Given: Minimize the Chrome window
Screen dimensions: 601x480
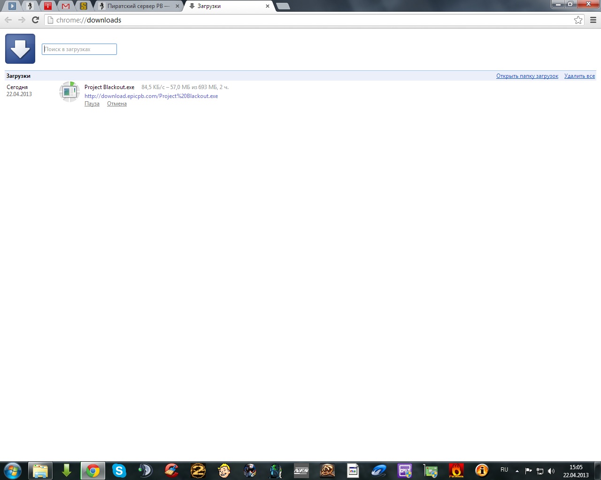Looking at the screenshot, I should [x=558, y=4].
